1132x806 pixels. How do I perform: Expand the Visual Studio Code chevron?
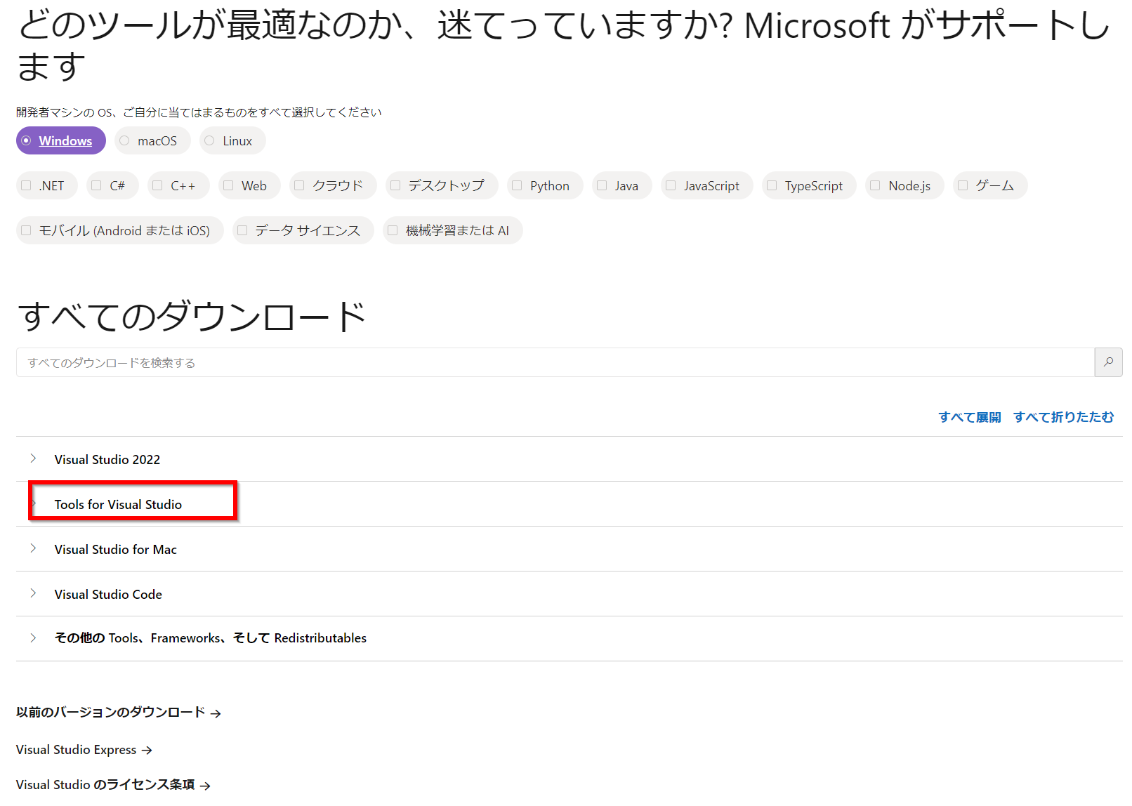(x=33, y=593)
